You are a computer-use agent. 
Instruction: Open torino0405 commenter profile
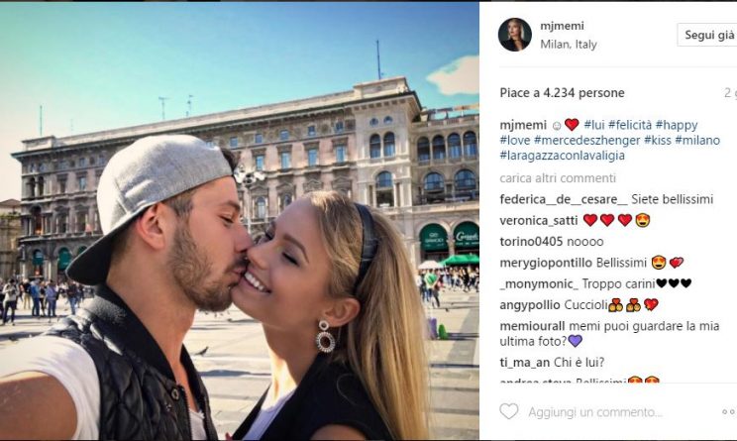[x=531, y=242]
